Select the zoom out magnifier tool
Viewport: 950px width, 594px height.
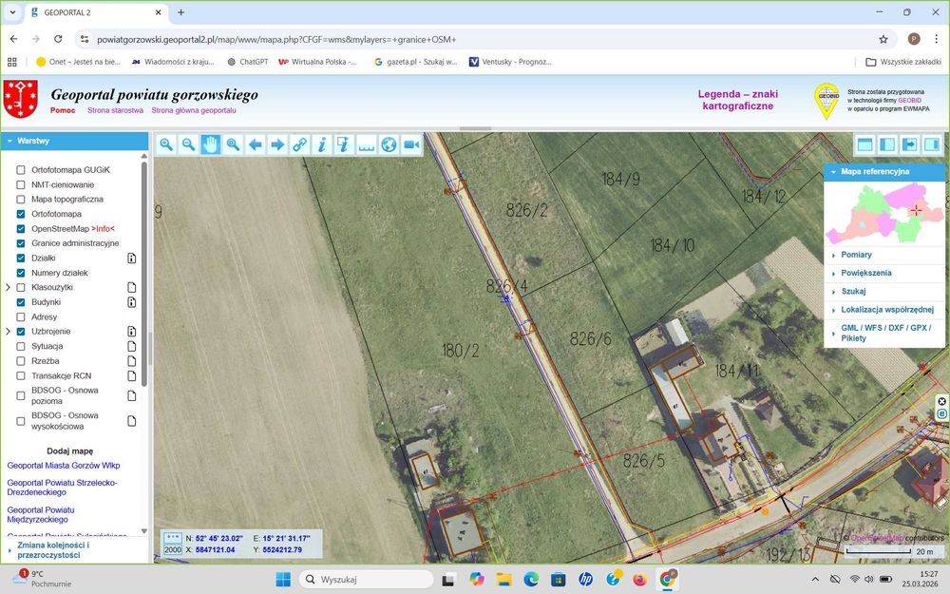pyautogui.click(x=188, y=144)
